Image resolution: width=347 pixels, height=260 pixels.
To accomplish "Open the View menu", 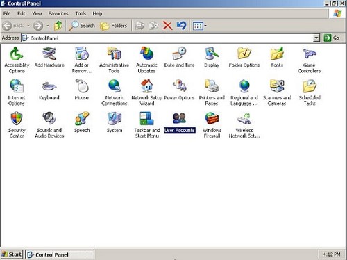I will coord(37,13).
